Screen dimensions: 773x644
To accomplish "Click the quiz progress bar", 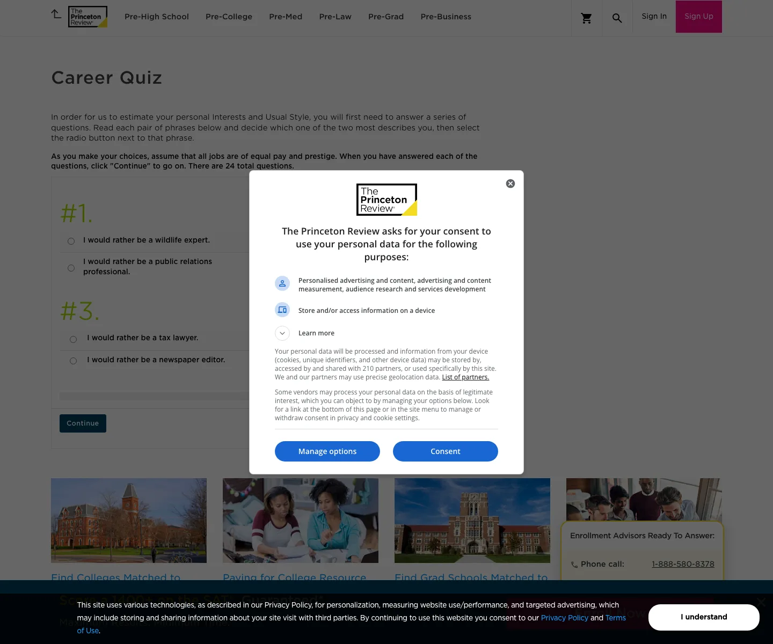I will [154, 396].
